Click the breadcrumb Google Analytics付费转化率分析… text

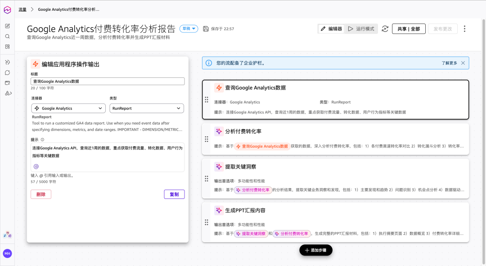pyautogui.click(x=68, y=9)
